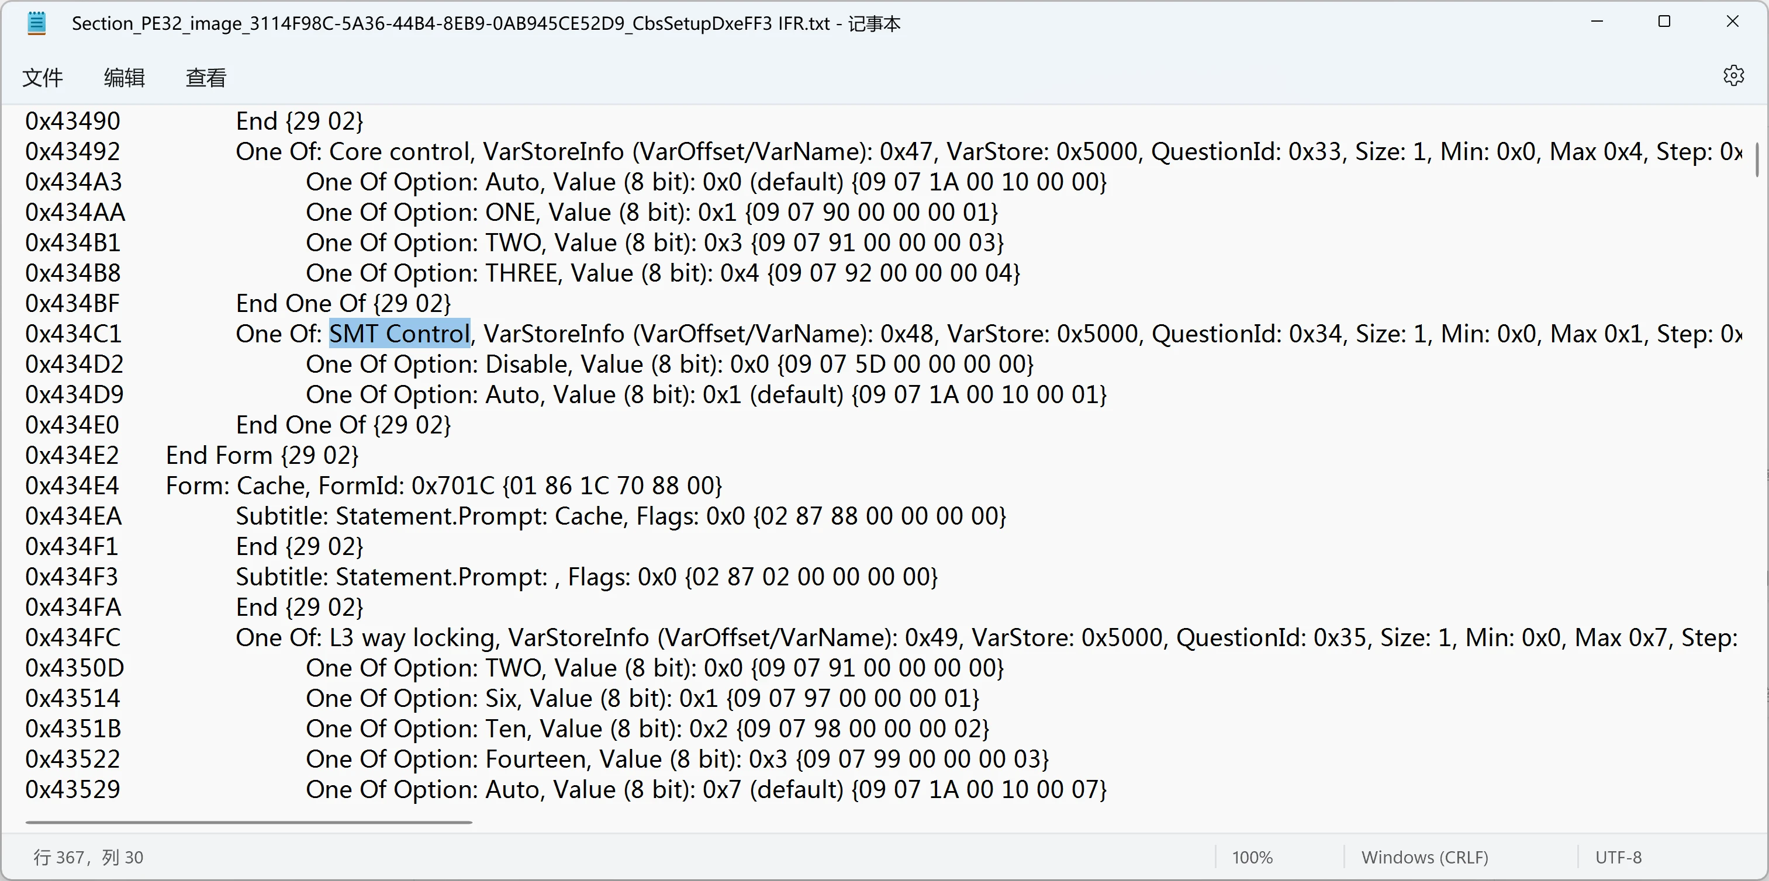This screenshot has width=1769, height=881.
Task: Click the 'Auto, Value 0x1 (default)' option line
Action: click(x=706, y=394)
